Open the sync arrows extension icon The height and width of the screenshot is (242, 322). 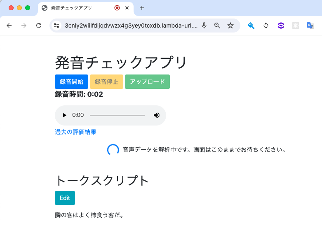[266, 26]
